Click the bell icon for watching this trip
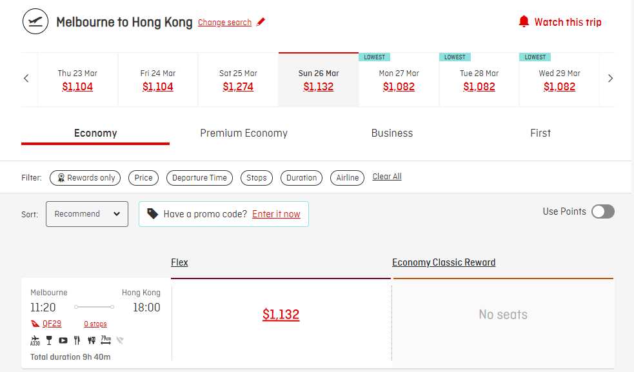The height and width of the screenshot is (372, 634). pos(524,22)
